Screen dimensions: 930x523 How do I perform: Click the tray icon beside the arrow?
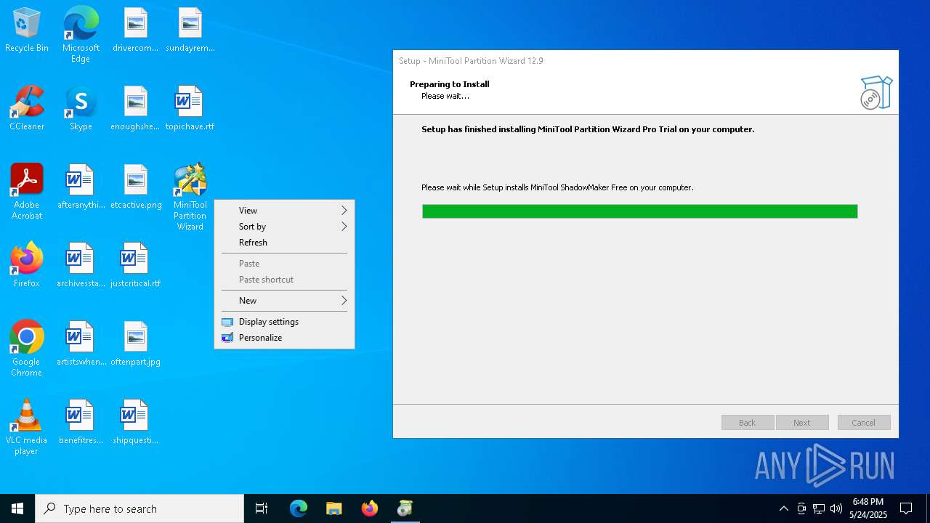click(801, 508)
